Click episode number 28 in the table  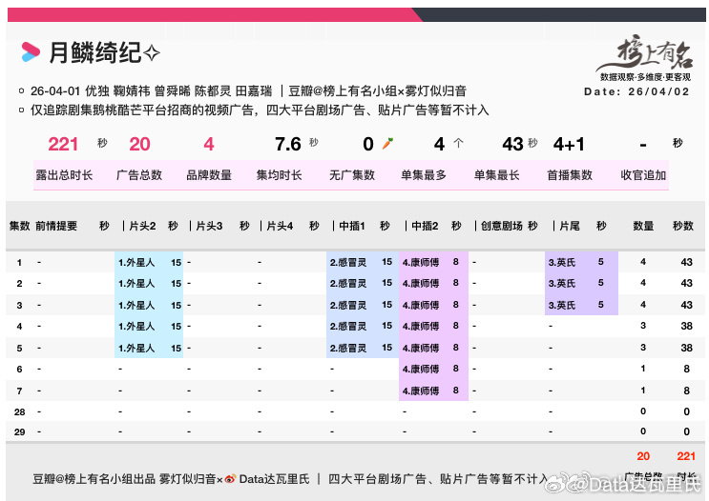[x=19, y=412]
